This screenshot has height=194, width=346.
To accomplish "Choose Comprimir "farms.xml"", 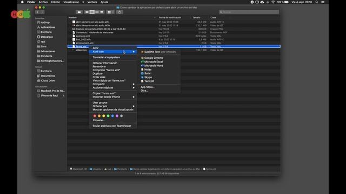I will pyautogui.click(x=113, y=70).
